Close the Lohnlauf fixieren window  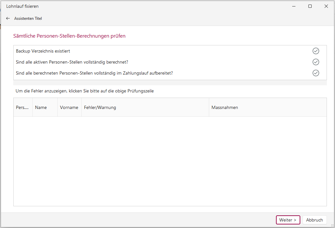(x=326, y=6)
